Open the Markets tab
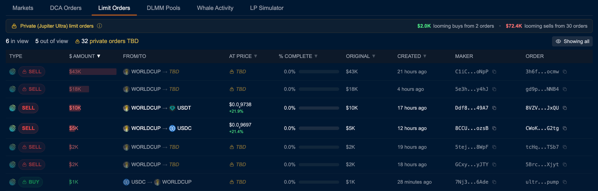Screen dimensions: 598x191 click(x=23, y=8)
